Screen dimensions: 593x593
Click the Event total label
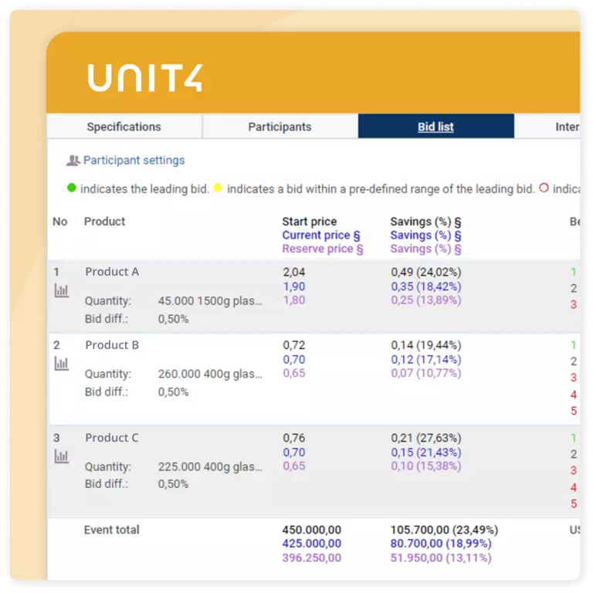(x=111, y=530)
